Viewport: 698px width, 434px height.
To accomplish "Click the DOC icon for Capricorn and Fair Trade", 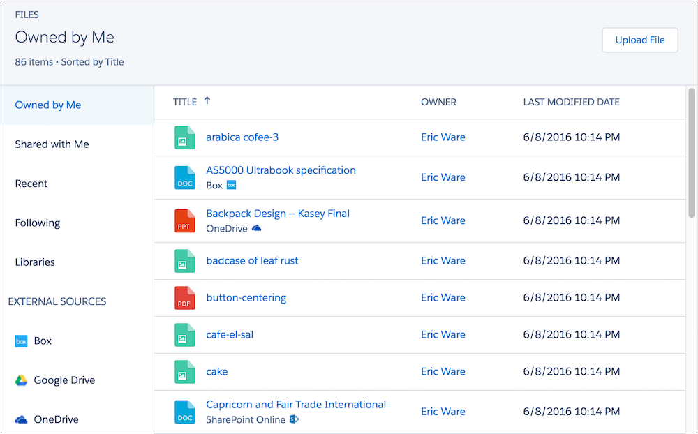I will click(184, 412).
